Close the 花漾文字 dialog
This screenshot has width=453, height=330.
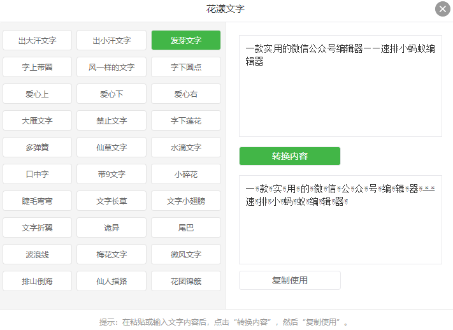pos(443,9)
